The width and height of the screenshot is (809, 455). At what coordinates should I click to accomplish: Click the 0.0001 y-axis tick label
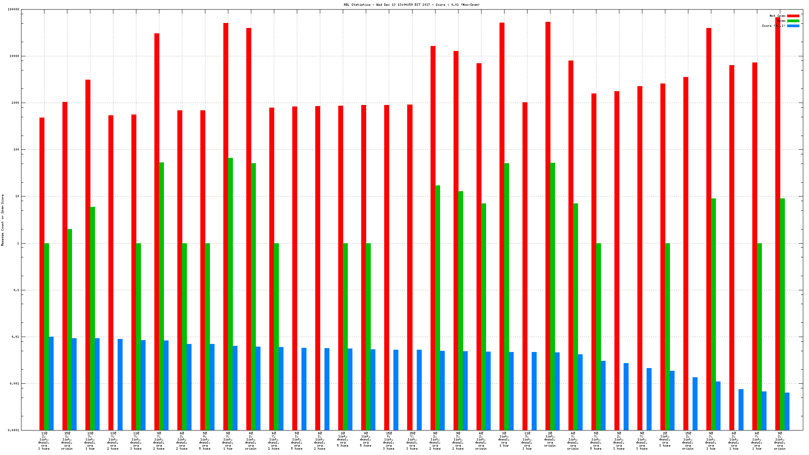13,430
